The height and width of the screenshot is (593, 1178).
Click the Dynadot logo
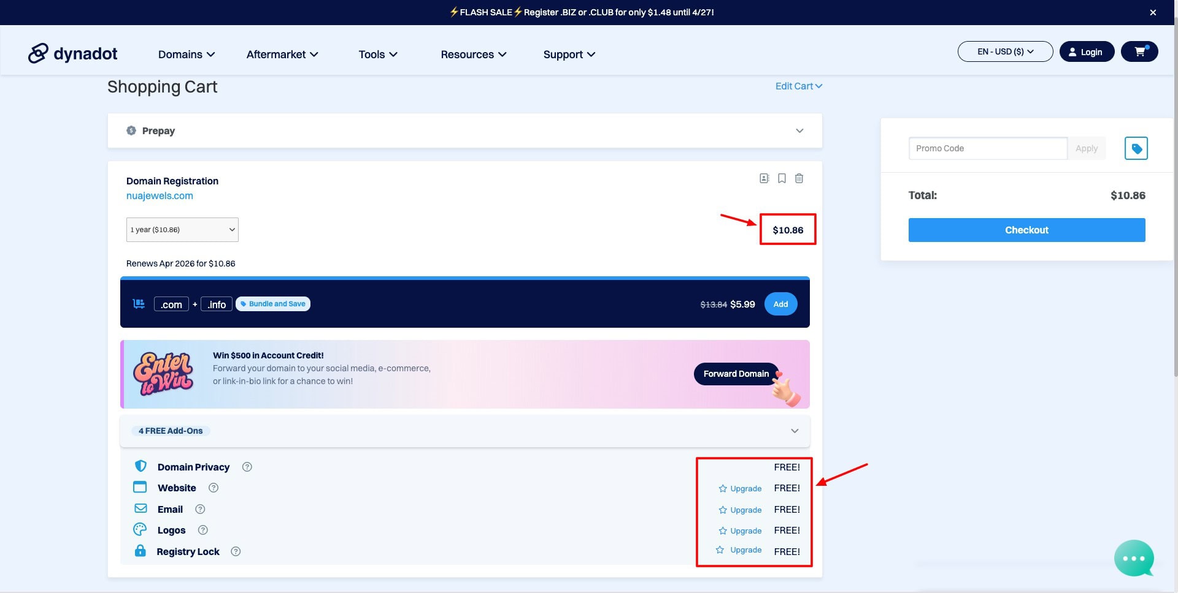73,54
